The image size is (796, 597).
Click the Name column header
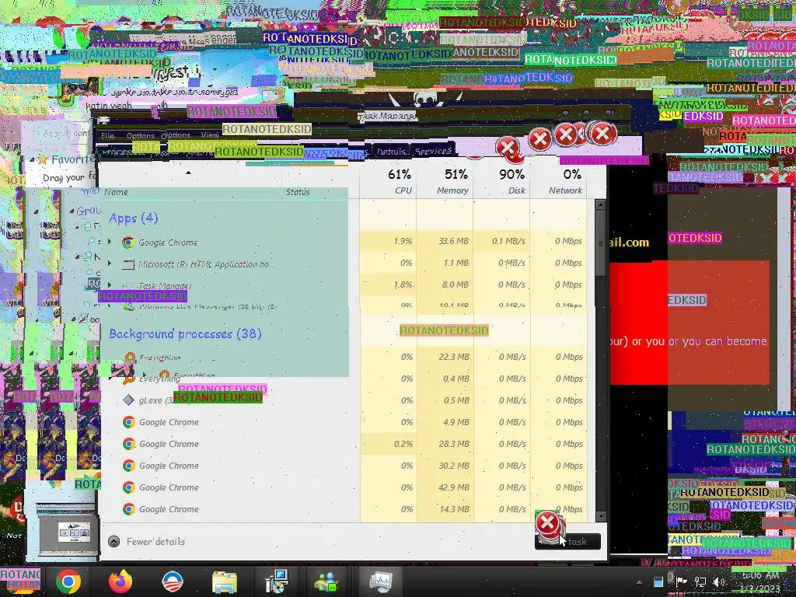[x=117, y=192]
